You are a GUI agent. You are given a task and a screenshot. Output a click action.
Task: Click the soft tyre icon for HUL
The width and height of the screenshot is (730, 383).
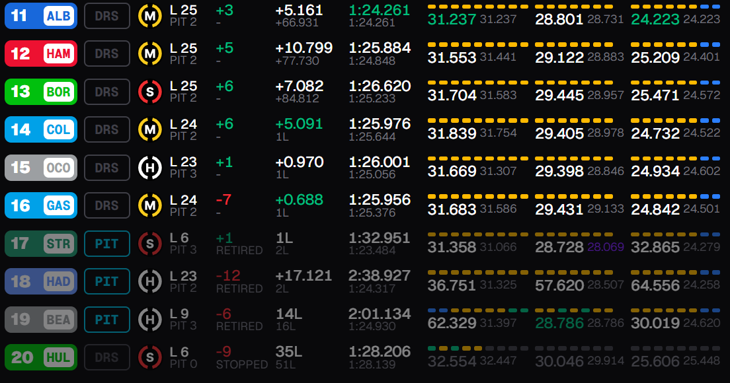150,357
